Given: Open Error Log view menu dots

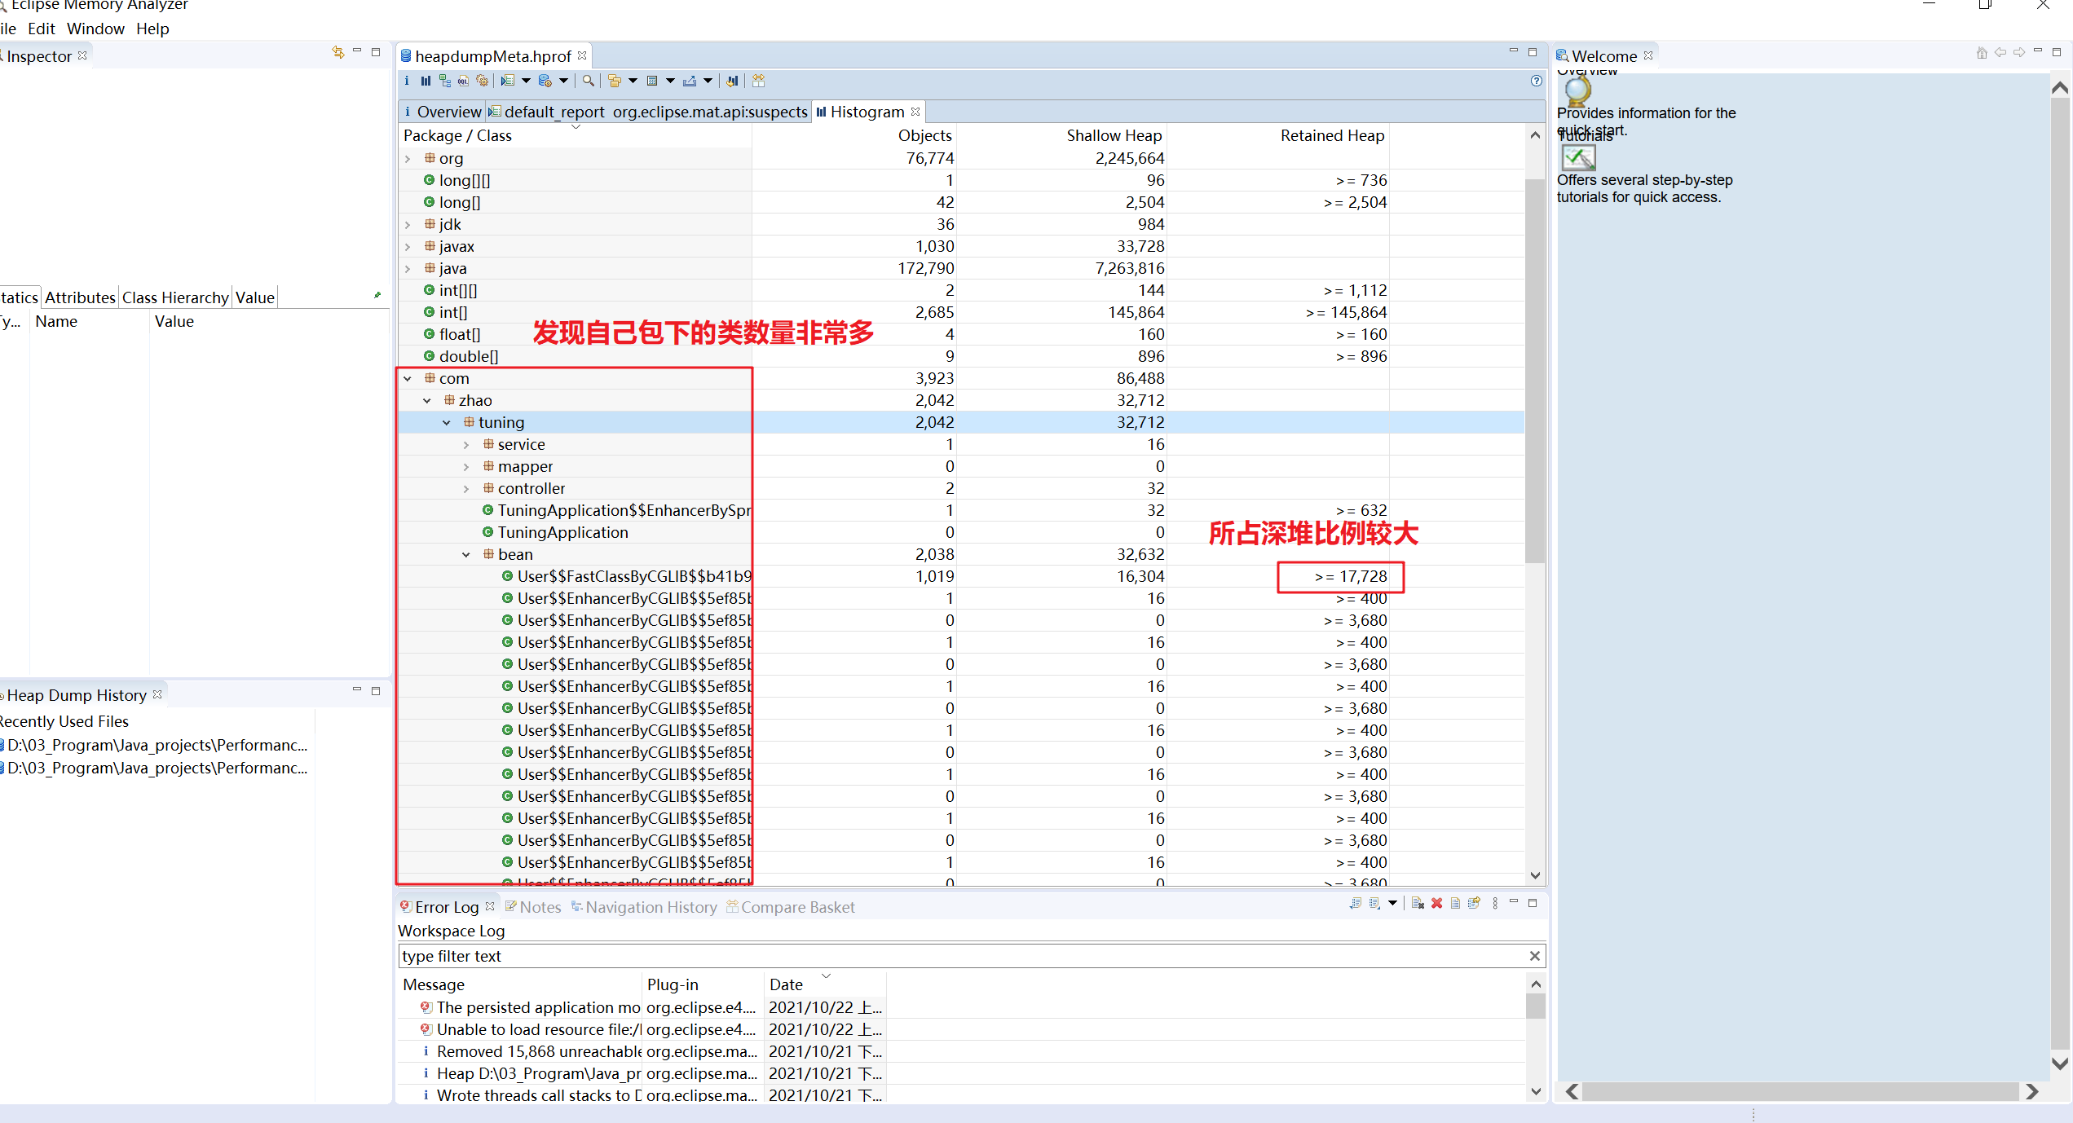Looking at the screenshot, I should click(x=1495, y=903).
